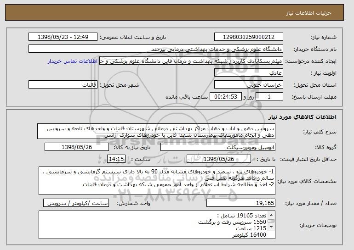
Task: Click the section heading اطلاعات کالاهای مورد نیاز
Action: click(303, 117)
